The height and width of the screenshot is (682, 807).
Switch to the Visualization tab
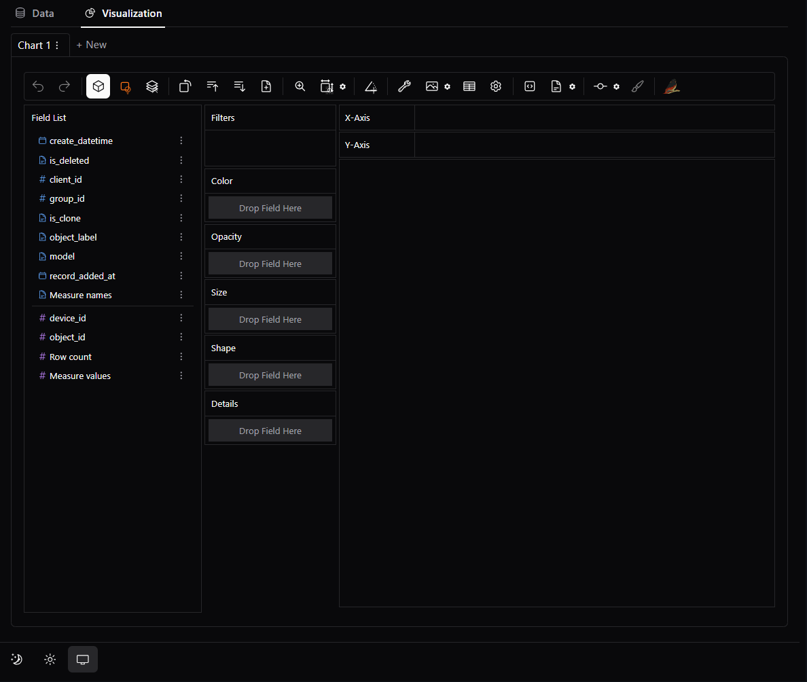(x=123, y=13)
